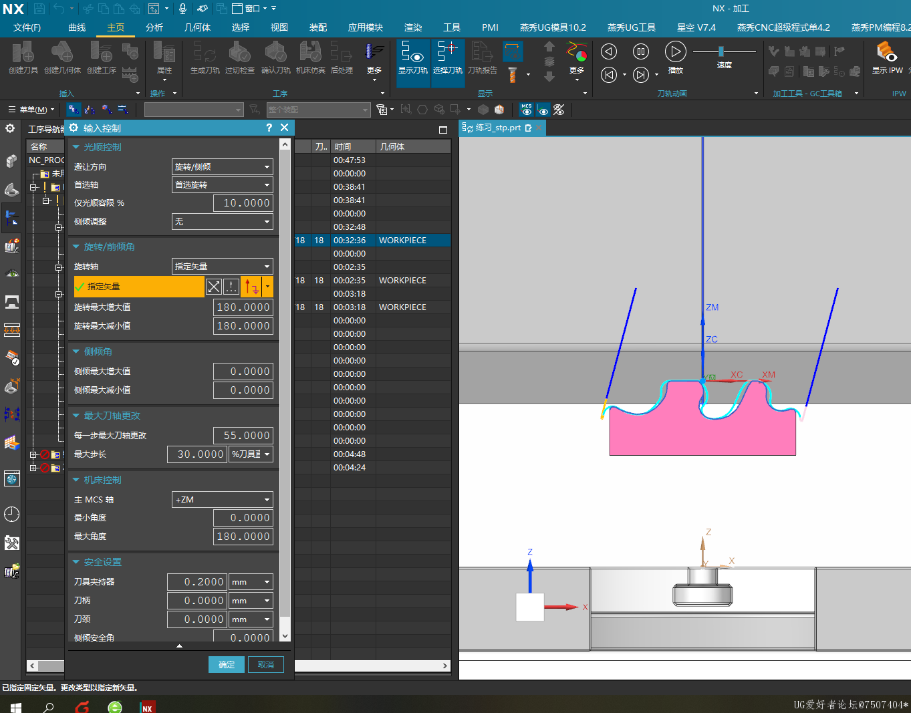The height and width of the screenshot is (713, 911).
Task: Click the collapse arrow at bottom of dialog
Action: [179, 646]
